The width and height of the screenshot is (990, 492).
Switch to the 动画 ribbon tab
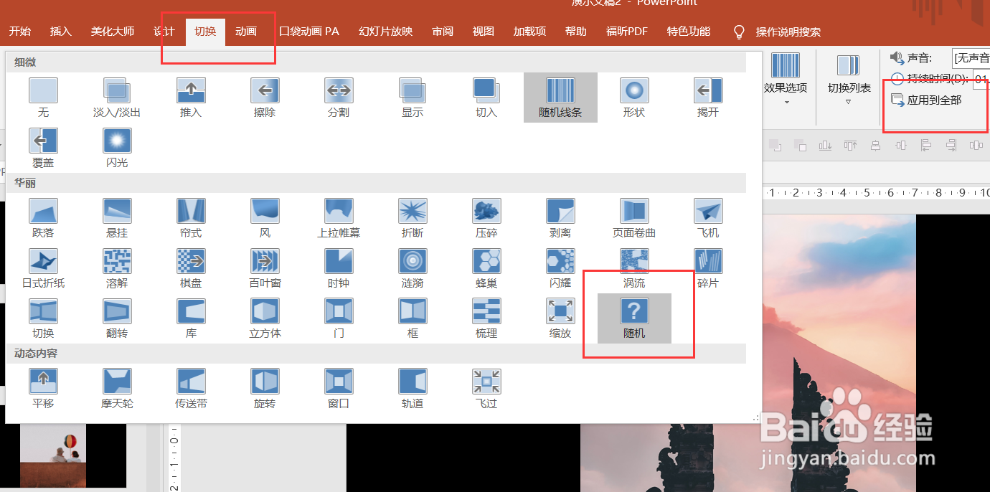click(246, 32)
